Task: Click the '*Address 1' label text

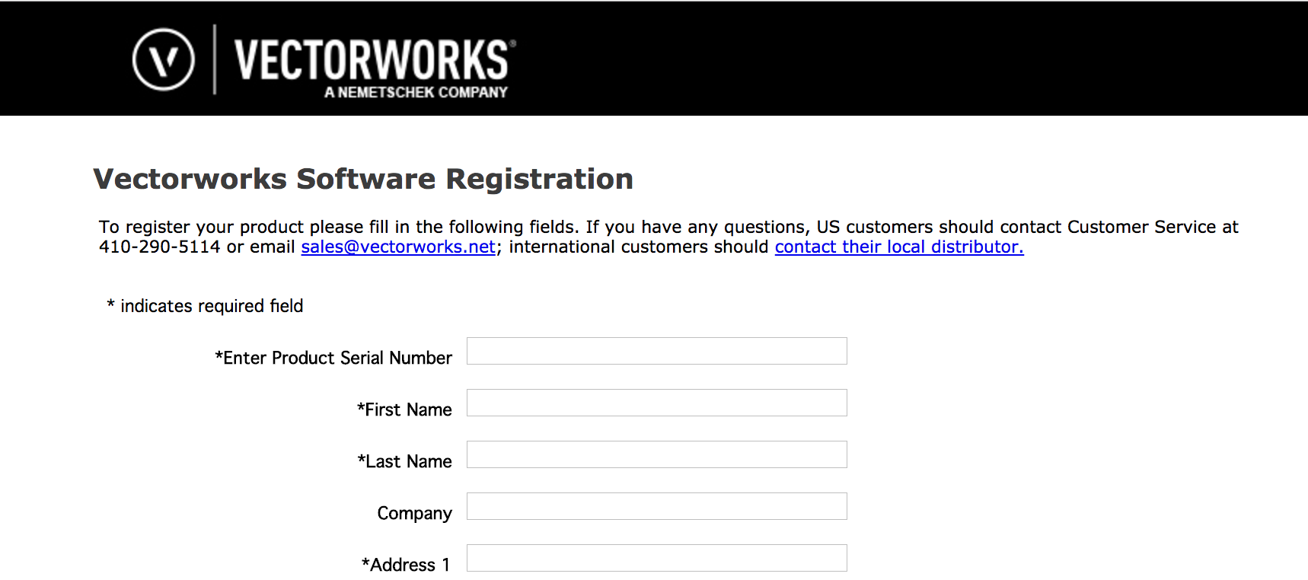Action: (405, 565)
